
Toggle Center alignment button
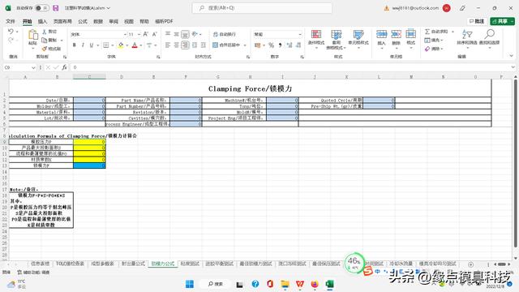pos(177,45)
